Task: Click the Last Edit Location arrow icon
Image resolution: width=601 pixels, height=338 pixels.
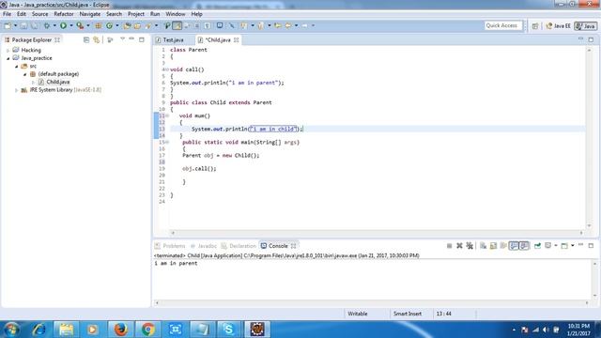Action: (x=278, y=25)
